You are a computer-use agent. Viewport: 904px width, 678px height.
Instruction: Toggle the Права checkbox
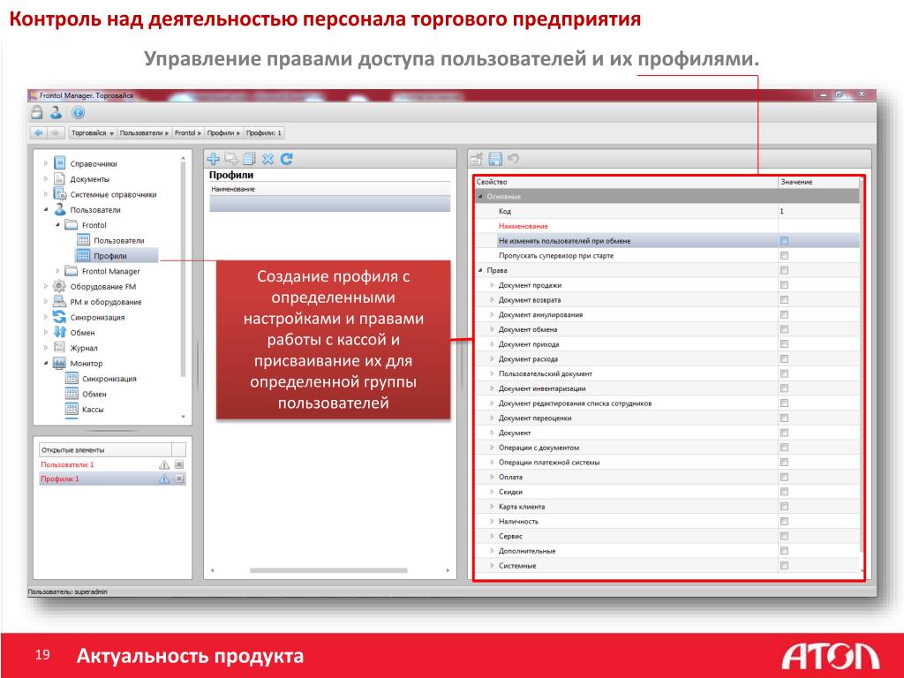(x=784, y=270)
